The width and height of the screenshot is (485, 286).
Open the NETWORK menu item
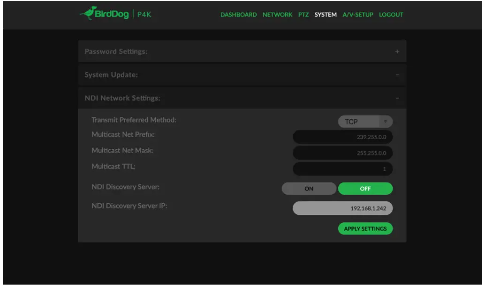[x=277, y=15]
